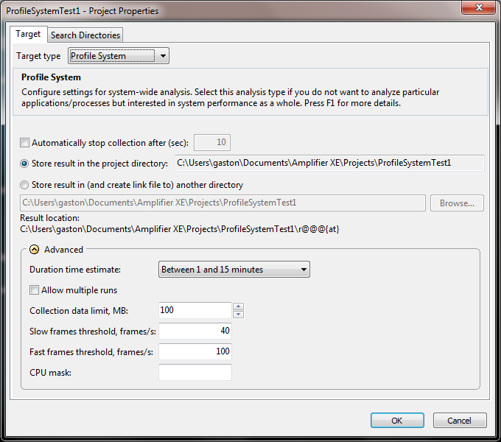501x442 pixels.
Task: Click the Profile System heading
Action: pyautogui.click(x=51, y=77)
